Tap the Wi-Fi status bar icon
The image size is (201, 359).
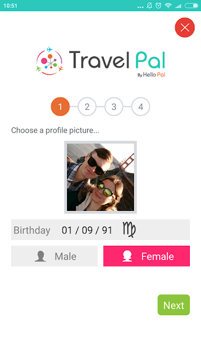(x=168, y=6)
